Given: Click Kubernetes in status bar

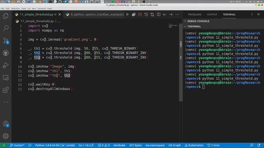Looking at the screenshot, I should click(194, 145).
